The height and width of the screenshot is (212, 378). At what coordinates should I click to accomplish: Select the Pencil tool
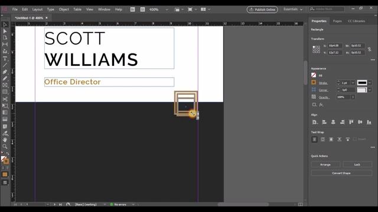[5, 78]
